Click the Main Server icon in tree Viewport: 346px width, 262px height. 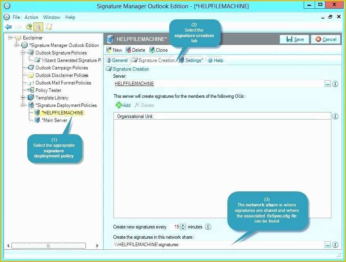tap(37, 120)
